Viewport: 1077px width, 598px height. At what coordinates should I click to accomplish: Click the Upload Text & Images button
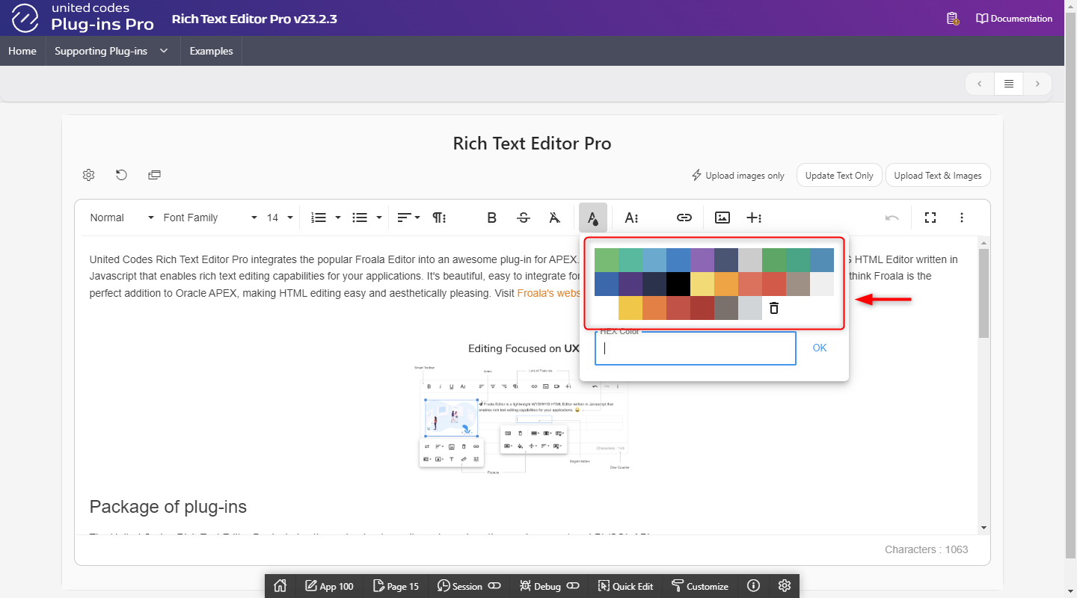[x=938, y=176]
